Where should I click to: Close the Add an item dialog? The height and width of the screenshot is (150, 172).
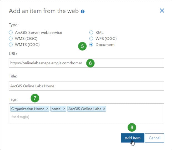tap(162, 11)
